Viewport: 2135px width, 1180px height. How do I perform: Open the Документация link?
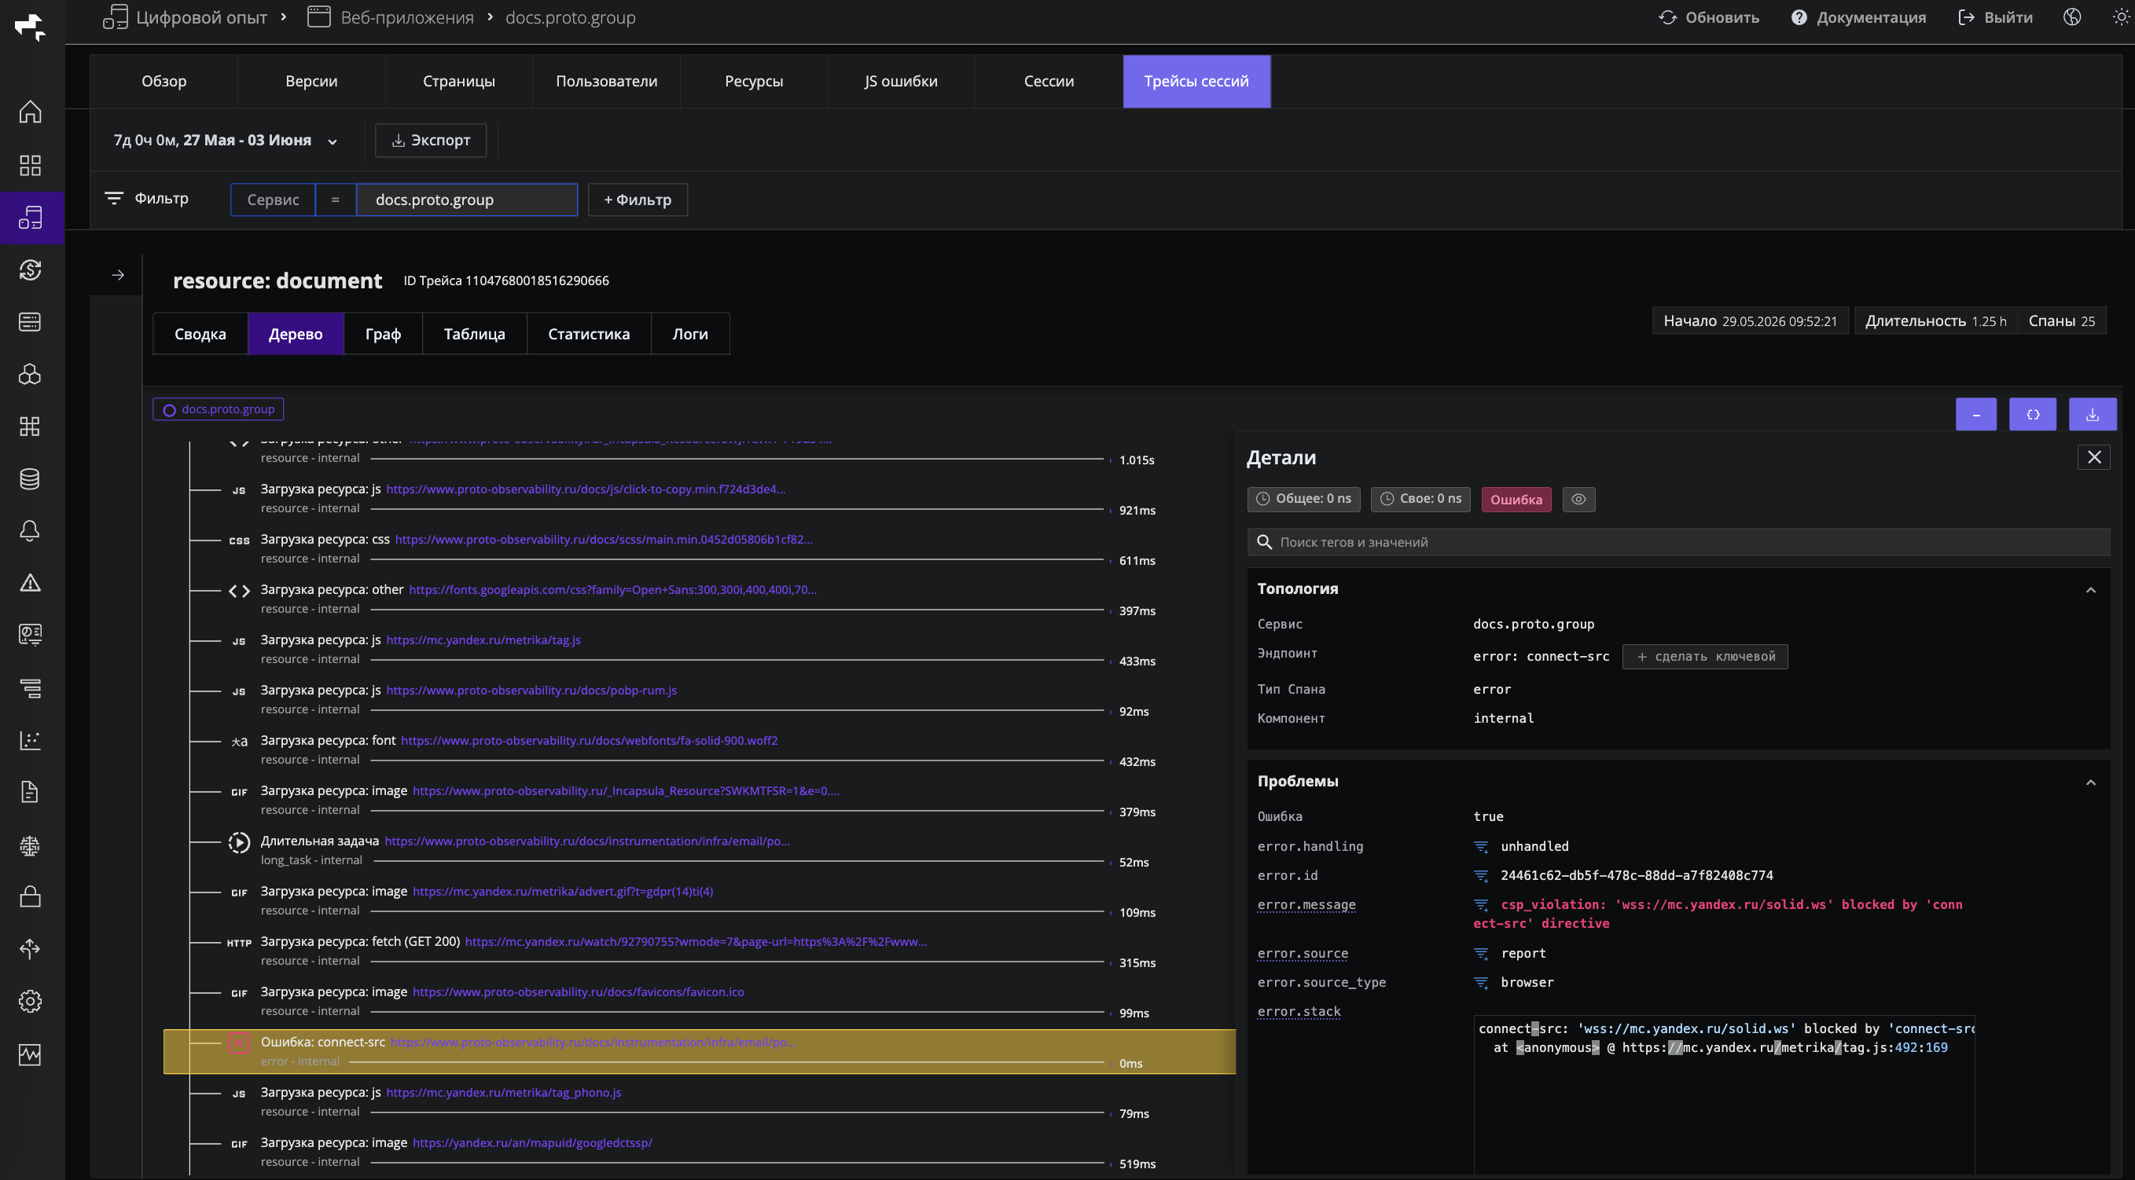pos(1858,17)
